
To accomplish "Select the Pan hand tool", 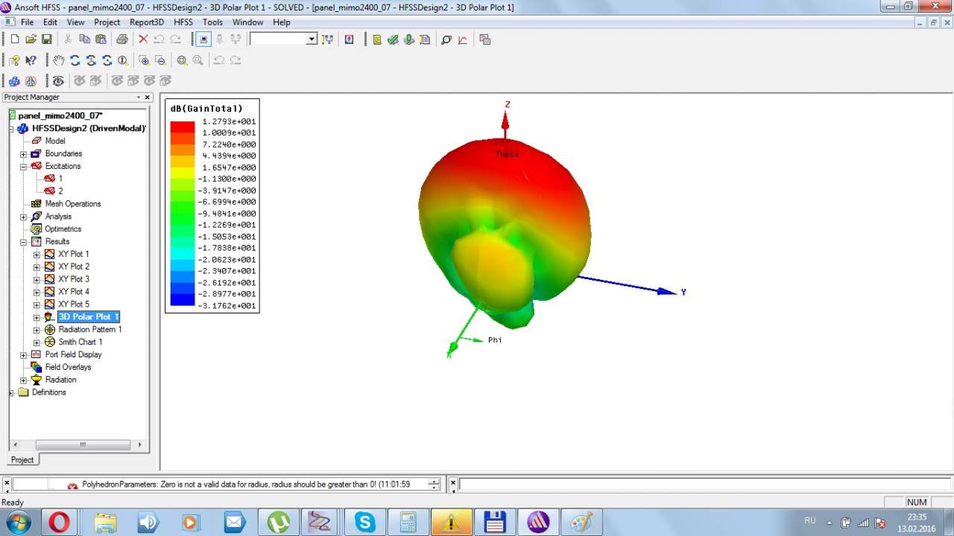I will (x=59, y=60).
